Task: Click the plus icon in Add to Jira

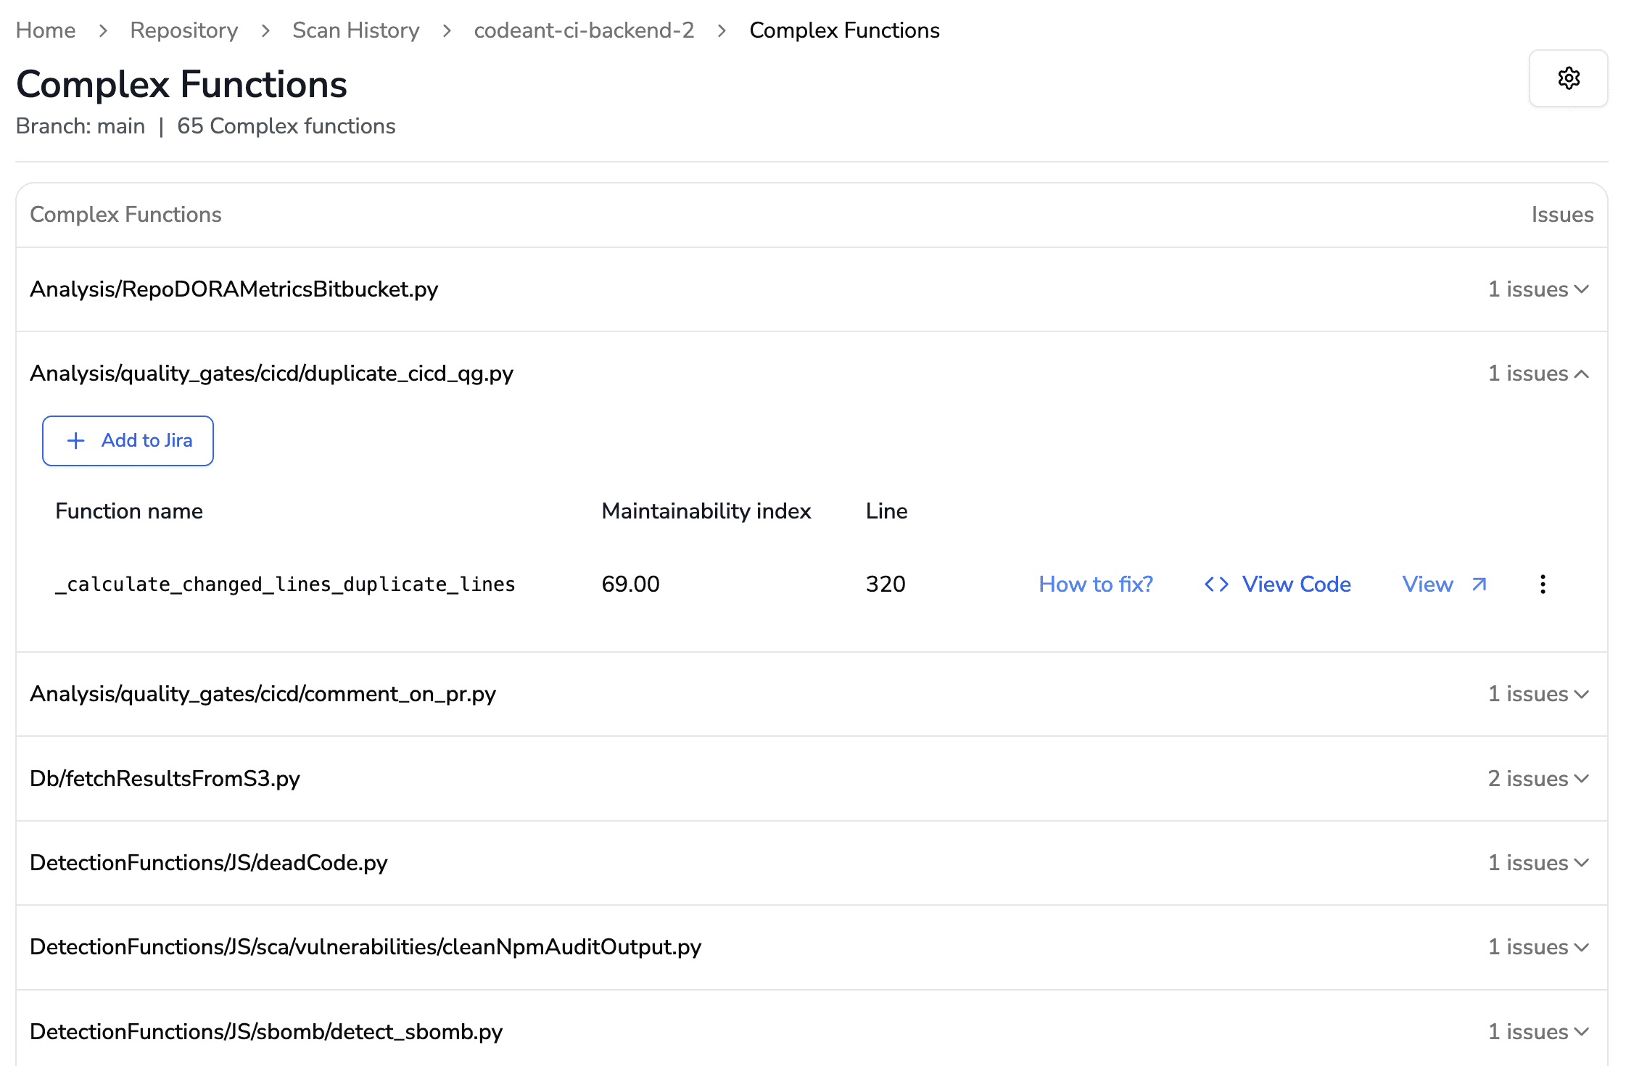Action: pyautogui.click(x=76, y=441)
